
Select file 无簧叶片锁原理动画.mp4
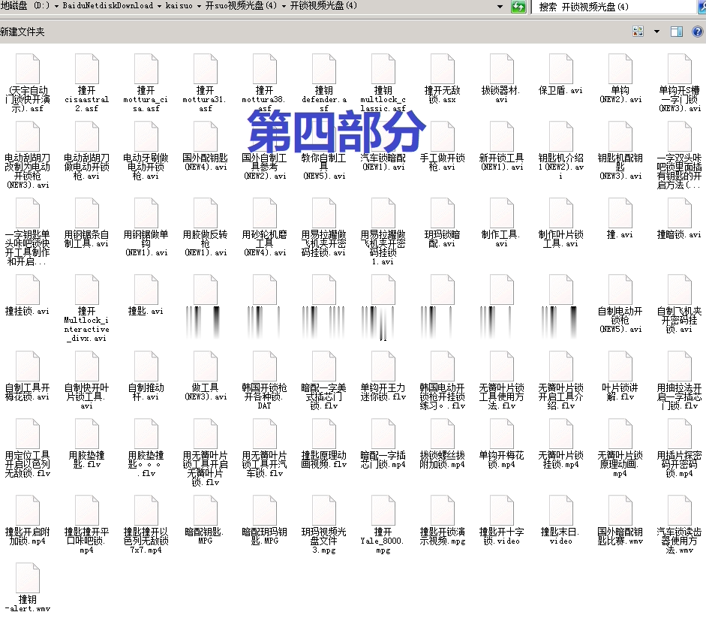point(620,448)
